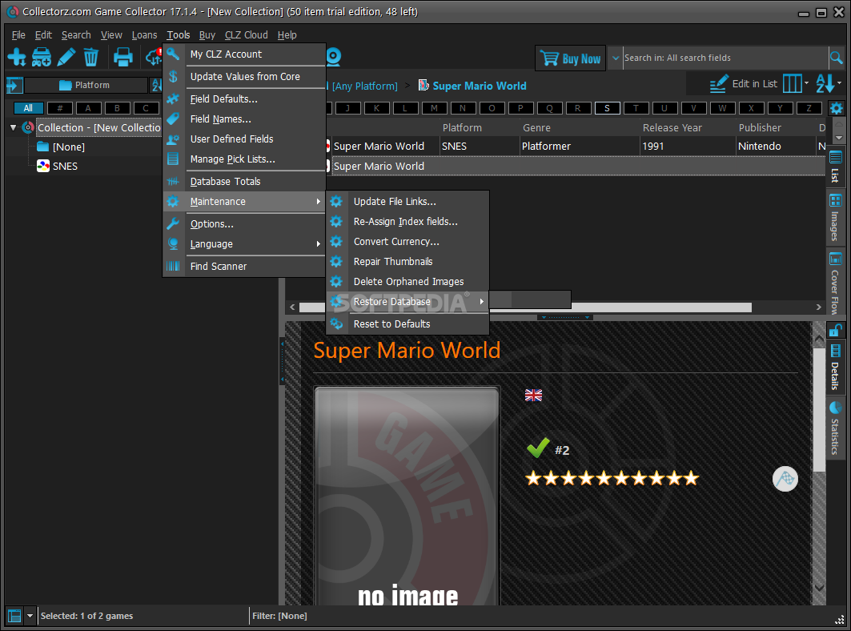Open User Defined Fields
Screen dimensions: 851x631
(x=245, y=139)
